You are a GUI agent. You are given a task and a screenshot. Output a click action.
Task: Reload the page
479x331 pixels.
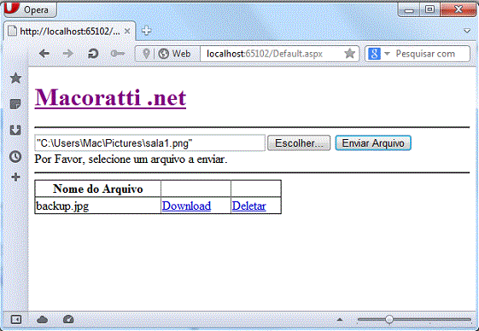93,54
